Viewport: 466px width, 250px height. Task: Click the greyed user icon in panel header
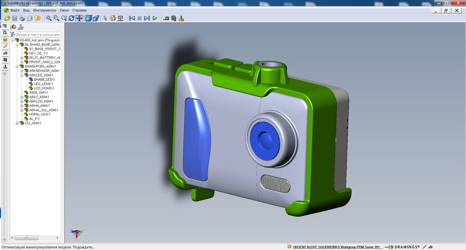coord(21,27)
